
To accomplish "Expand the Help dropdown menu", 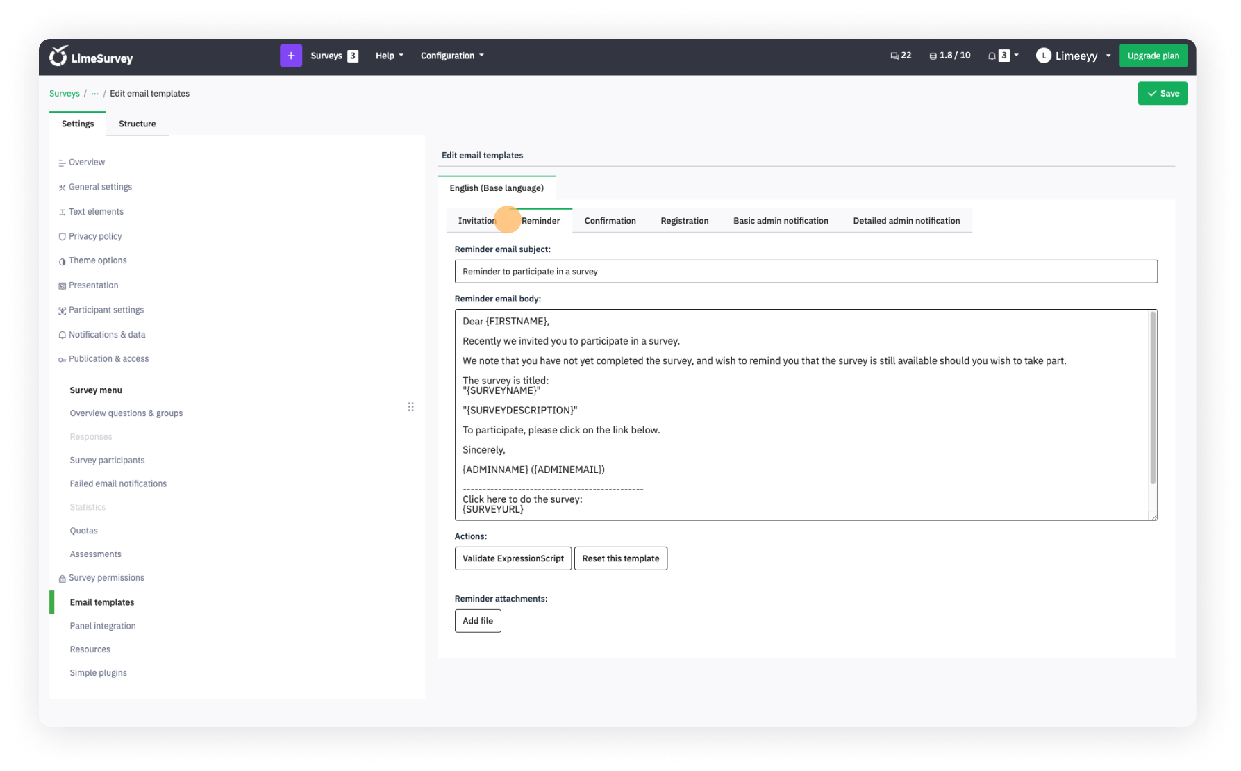I will coord(389,56).
